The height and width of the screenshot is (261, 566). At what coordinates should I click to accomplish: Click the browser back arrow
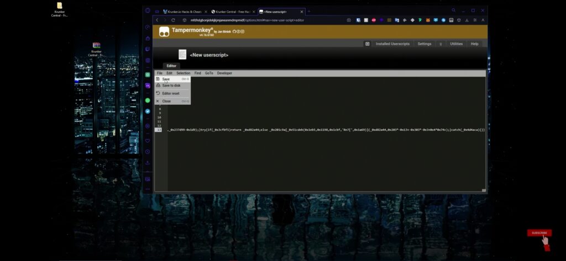tap(157, 20)
